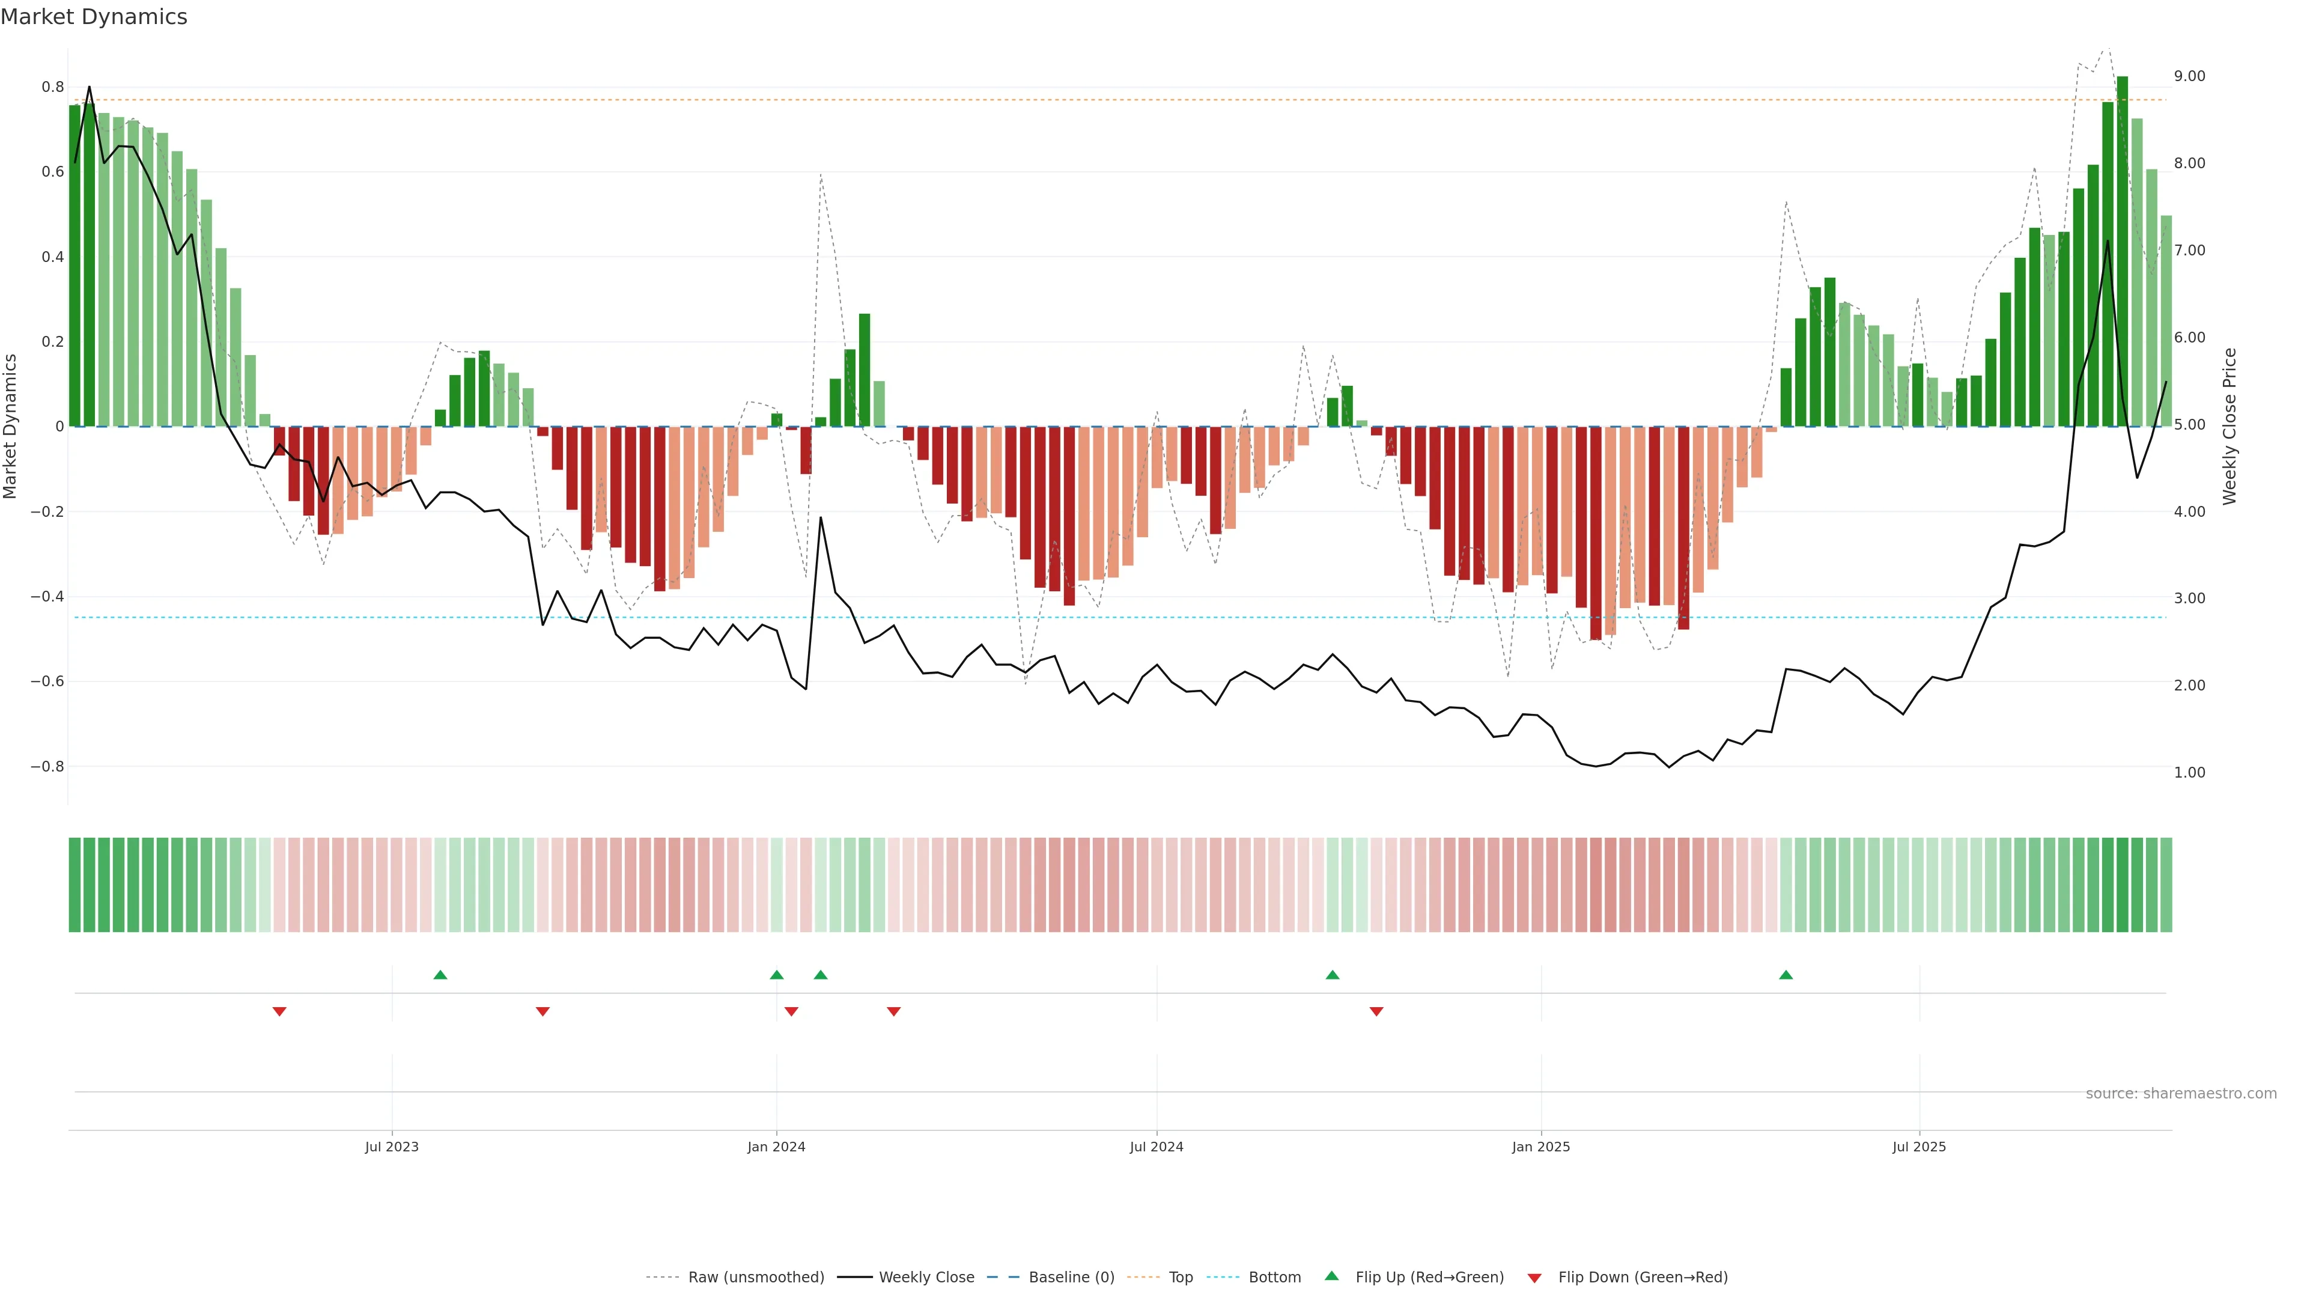The height and width of the screenshot is (1298, 2307).
Task: Click the Flip Down legend triangle icon
Action: click(1534, 1278)
